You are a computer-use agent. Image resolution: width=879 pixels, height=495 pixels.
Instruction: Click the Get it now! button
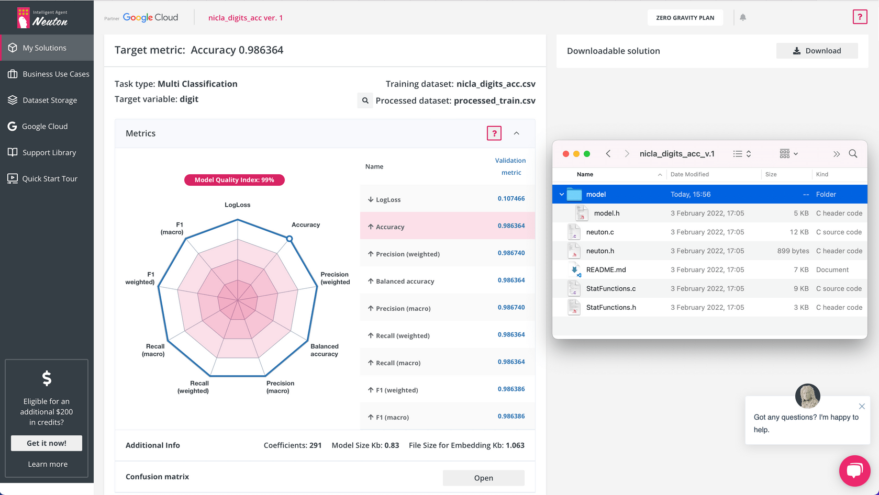tap(47, 443)
